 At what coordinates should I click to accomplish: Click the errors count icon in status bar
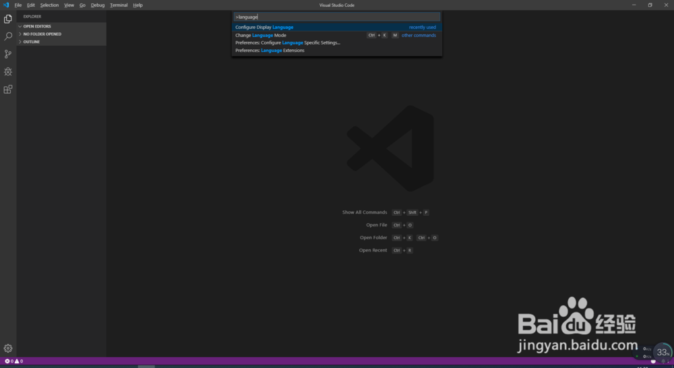pyautogui.click(x=9, y=361)
